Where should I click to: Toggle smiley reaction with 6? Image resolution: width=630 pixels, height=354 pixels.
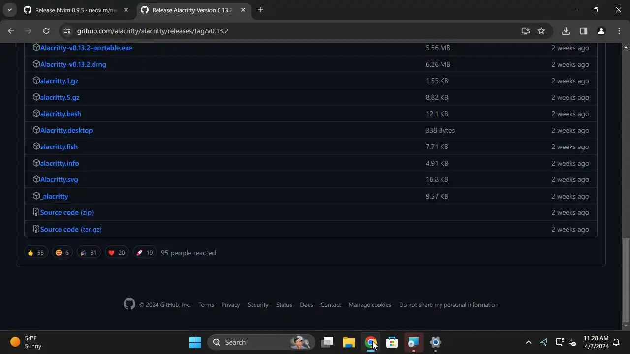(x=63, y=253)
